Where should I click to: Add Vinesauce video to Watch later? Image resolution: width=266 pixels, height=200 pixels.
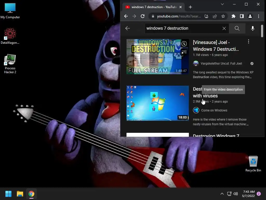pyautogui.click(x=184, y=44)
